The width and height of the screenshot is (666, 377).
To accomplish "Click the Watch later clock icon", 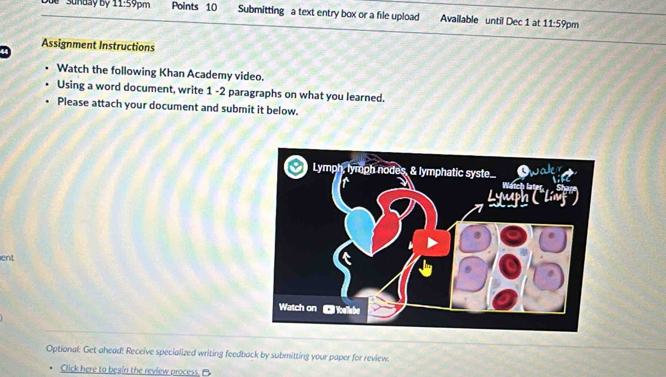I will (524, 172).
